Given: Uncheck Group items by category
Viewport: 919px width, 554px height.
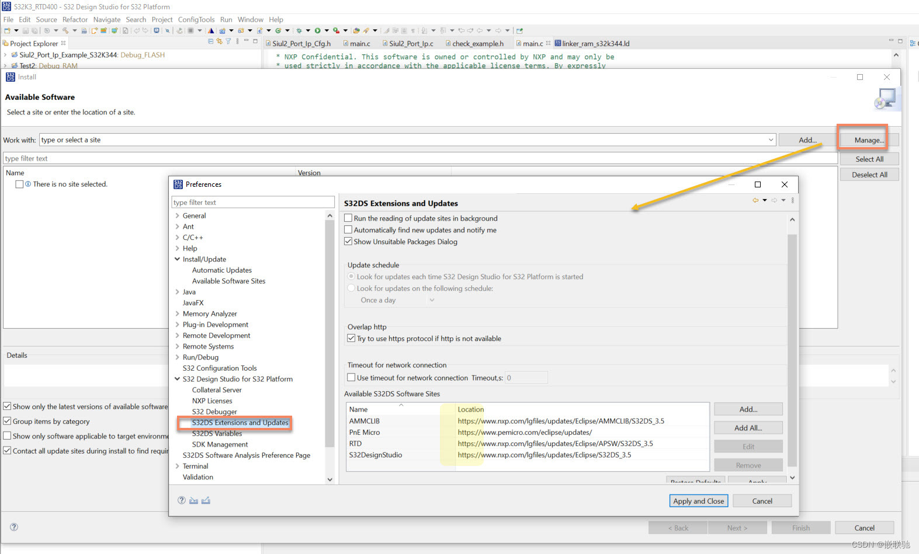Looking at the screenshot, I should click(7, 421).
